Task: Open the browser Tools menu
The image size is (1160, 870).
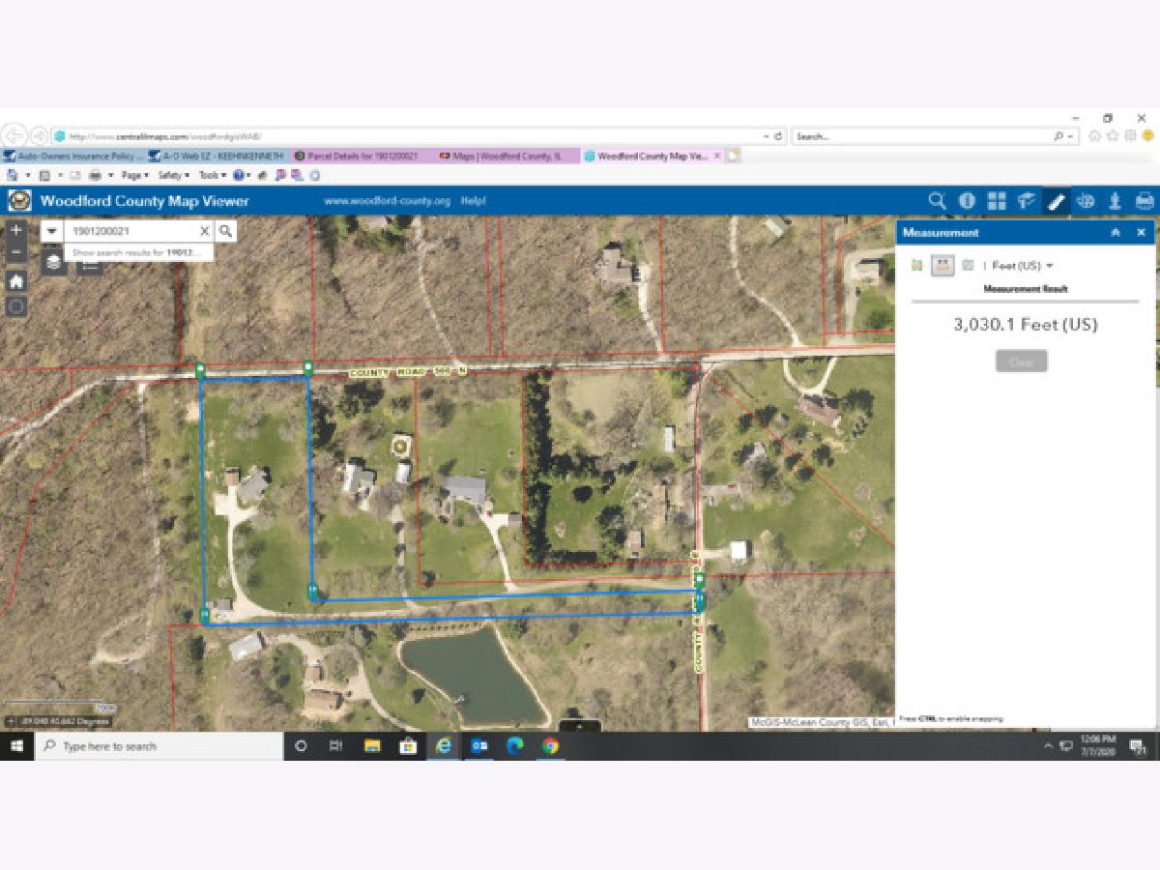Action: pyautogui.click(x=211, y=175)
